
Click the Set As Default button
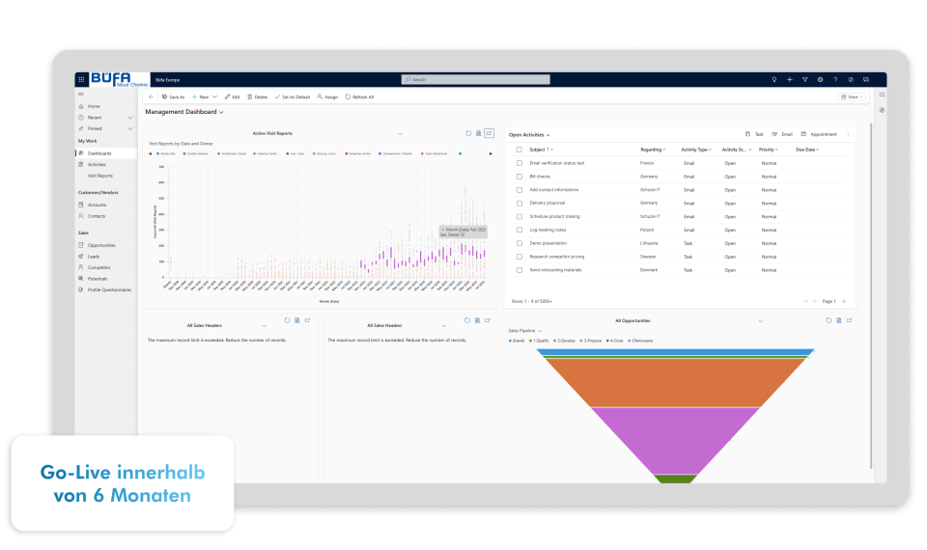point(293,96)
